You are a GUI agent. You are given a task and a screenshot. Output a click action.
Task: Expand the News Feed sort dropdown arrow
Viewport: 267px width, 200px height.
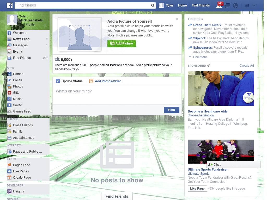click(x=47, y=39)
